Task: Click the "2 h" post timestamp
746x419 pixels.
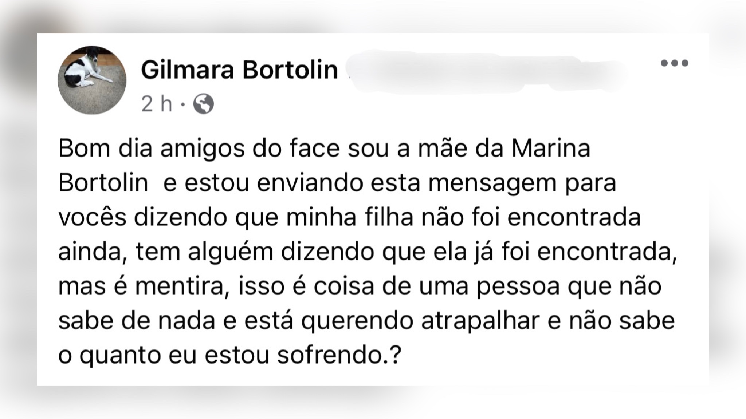Action: [156, 104]
